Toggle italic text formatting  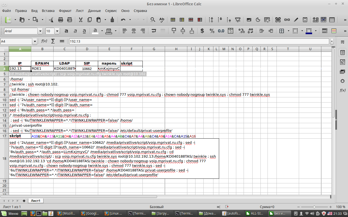click(75, 31)
